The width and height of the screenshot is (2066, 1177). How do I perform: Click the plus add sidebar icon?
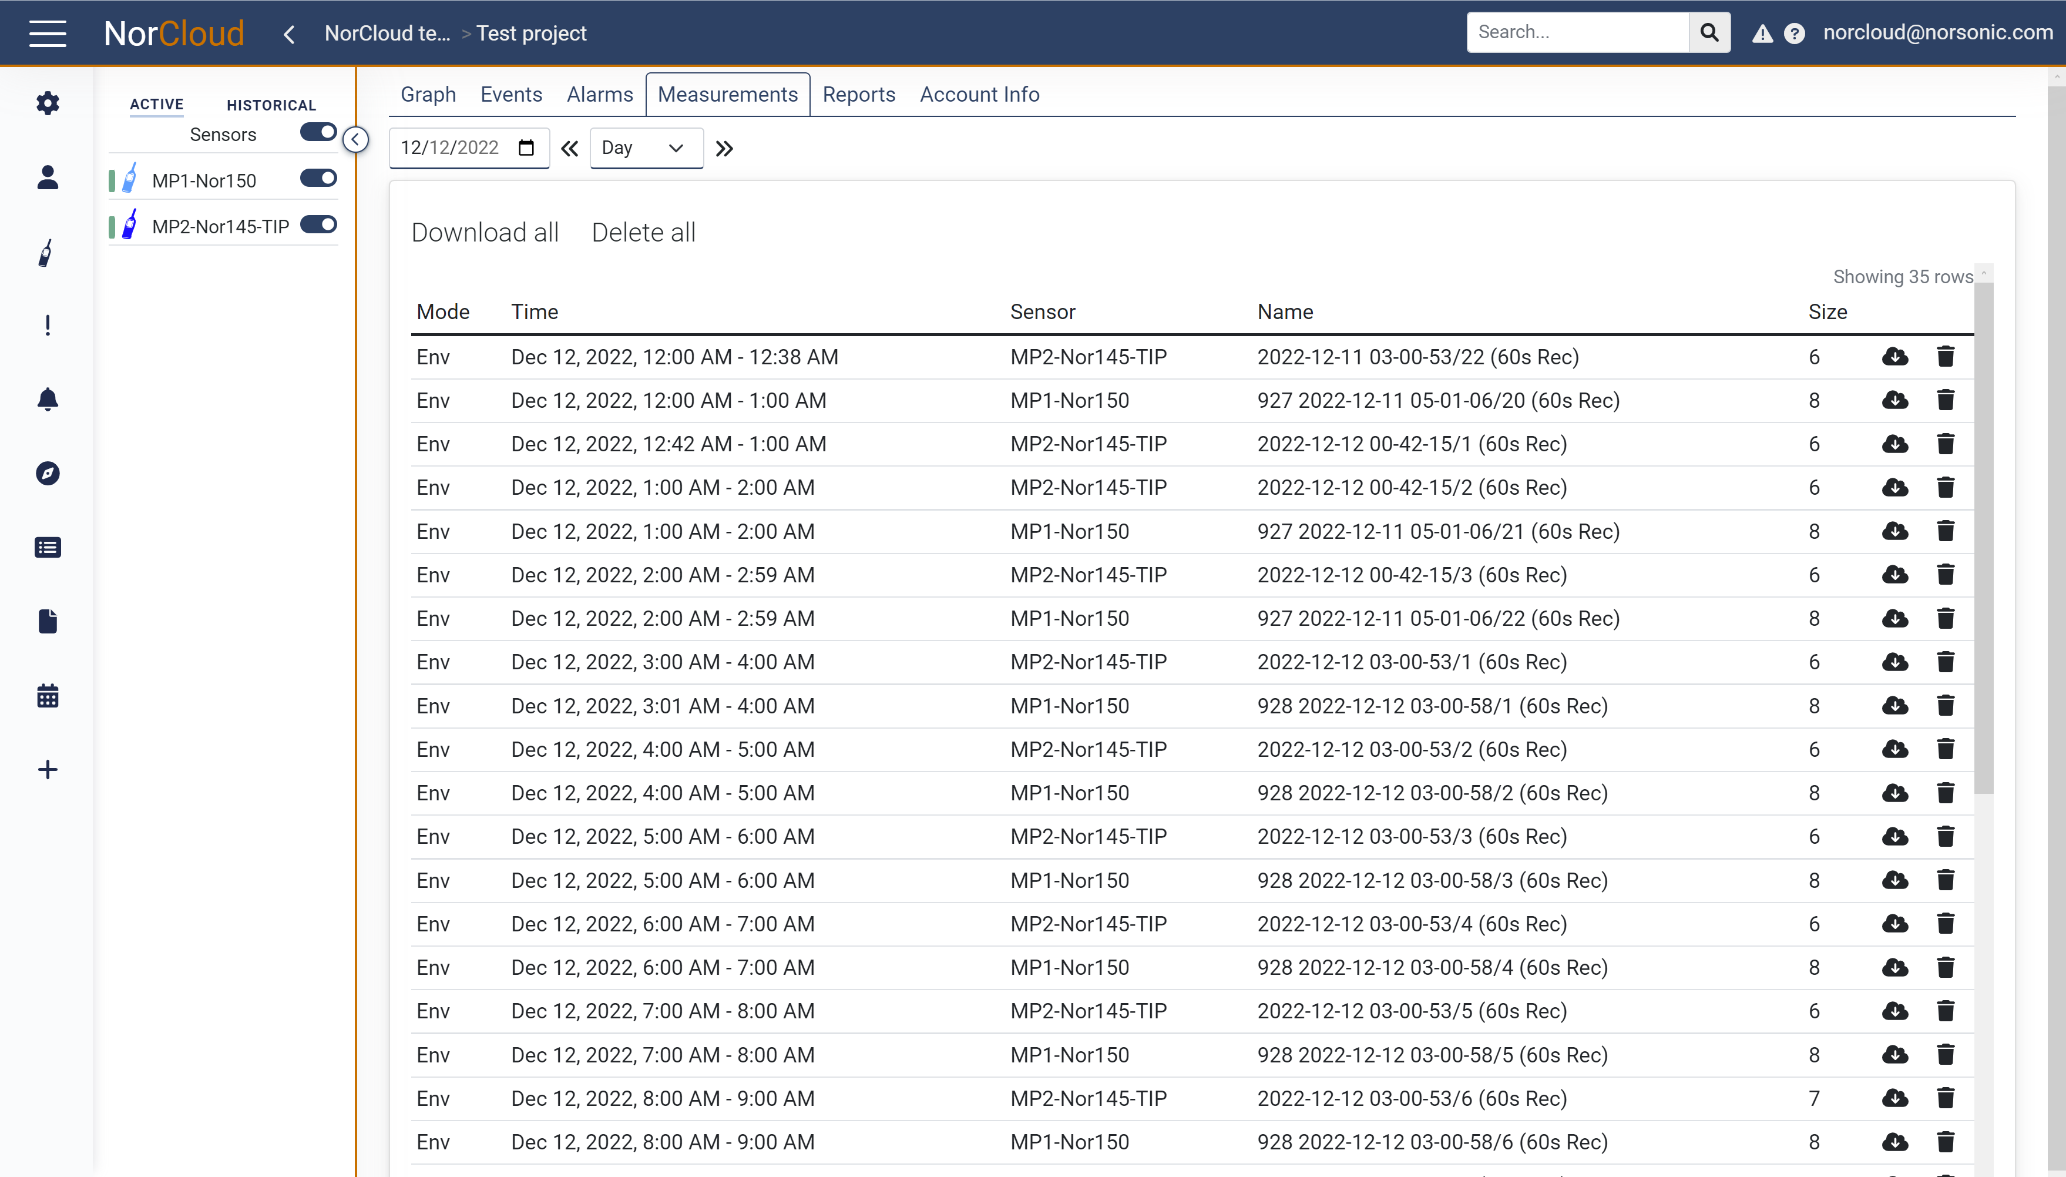(x=48, y=769)
